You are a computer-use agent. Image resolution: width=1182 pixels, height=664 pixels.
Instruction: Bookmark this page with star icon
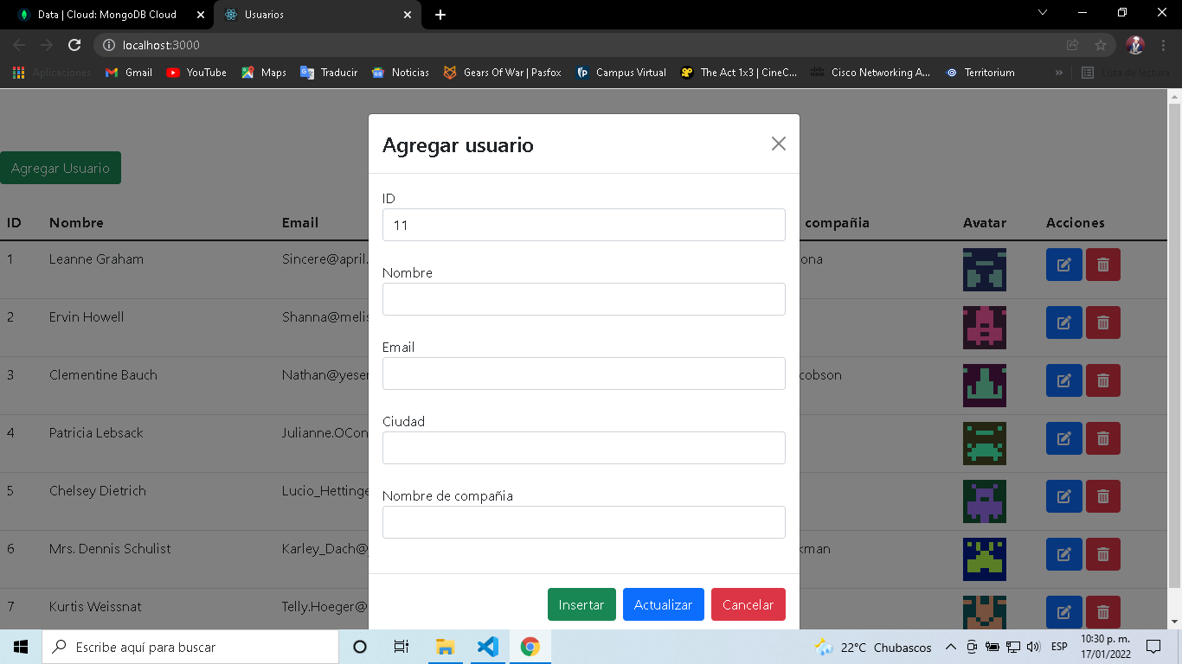[1101, 45]
